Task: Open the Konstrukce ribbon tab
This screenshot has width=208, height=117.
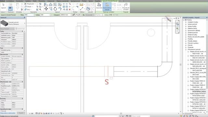Action: (19, 1)
